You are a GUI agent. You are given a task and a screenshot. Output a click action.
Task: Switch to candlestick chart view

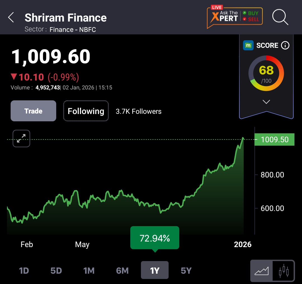(284, 271)
